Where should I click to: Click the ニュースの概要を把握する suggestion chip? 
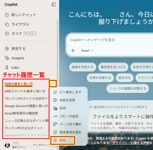(128, 89)
